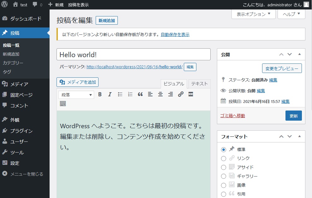Click the Hello world! title field
Image resolution: width=312 pixels, height=198 pixels.
(134, 54)
